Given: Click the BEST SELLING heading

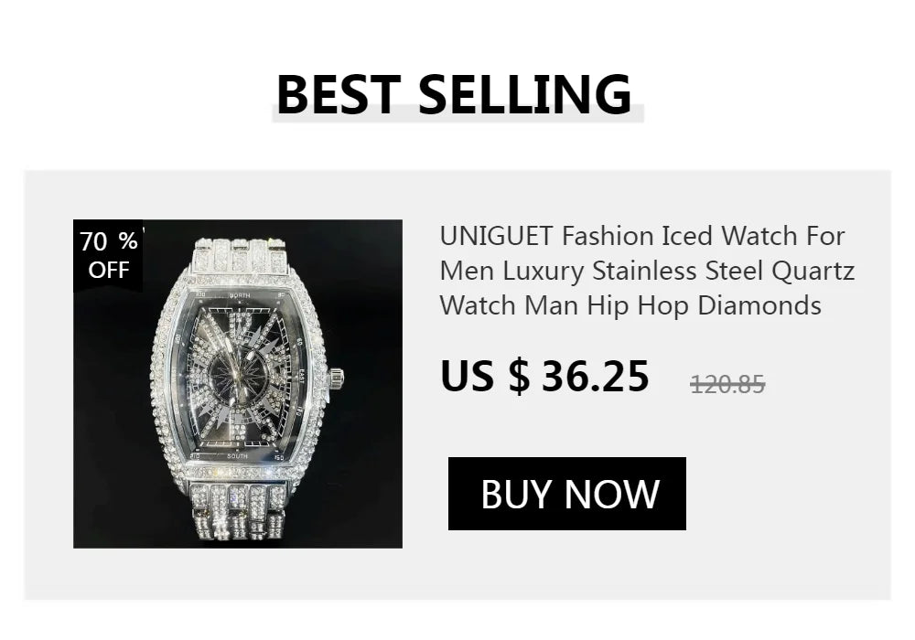Looking at the screenshot, I should click(x=455, y=94).
